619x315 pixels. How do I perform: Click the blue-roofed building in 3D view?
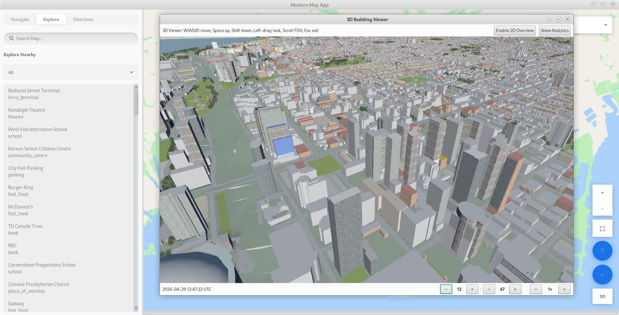click(284, 146)
